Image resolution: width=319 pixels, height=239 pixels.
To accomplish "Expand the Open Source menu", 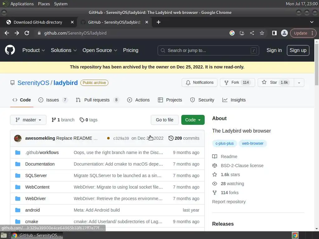I will [100, 50].
